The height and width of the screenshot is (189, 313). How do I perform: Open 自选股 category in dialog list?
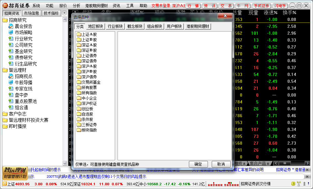pyautogui.click(x=85, y=114)
